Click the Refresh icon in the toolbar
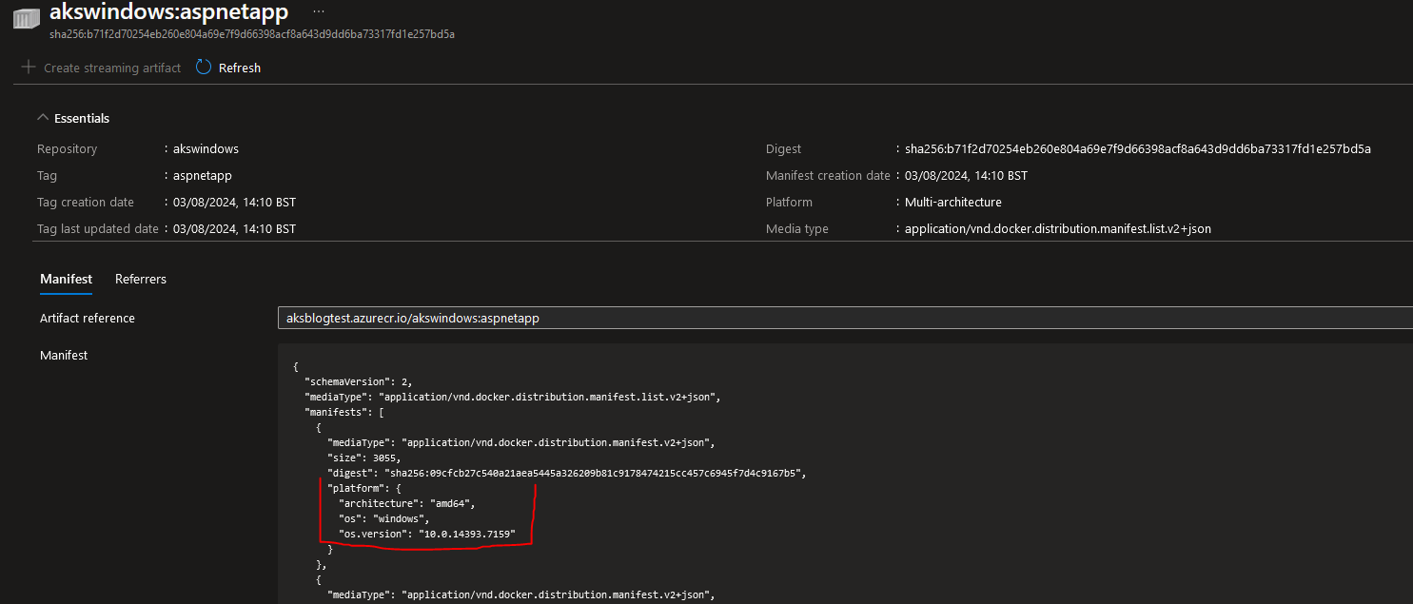 point(204,68)
